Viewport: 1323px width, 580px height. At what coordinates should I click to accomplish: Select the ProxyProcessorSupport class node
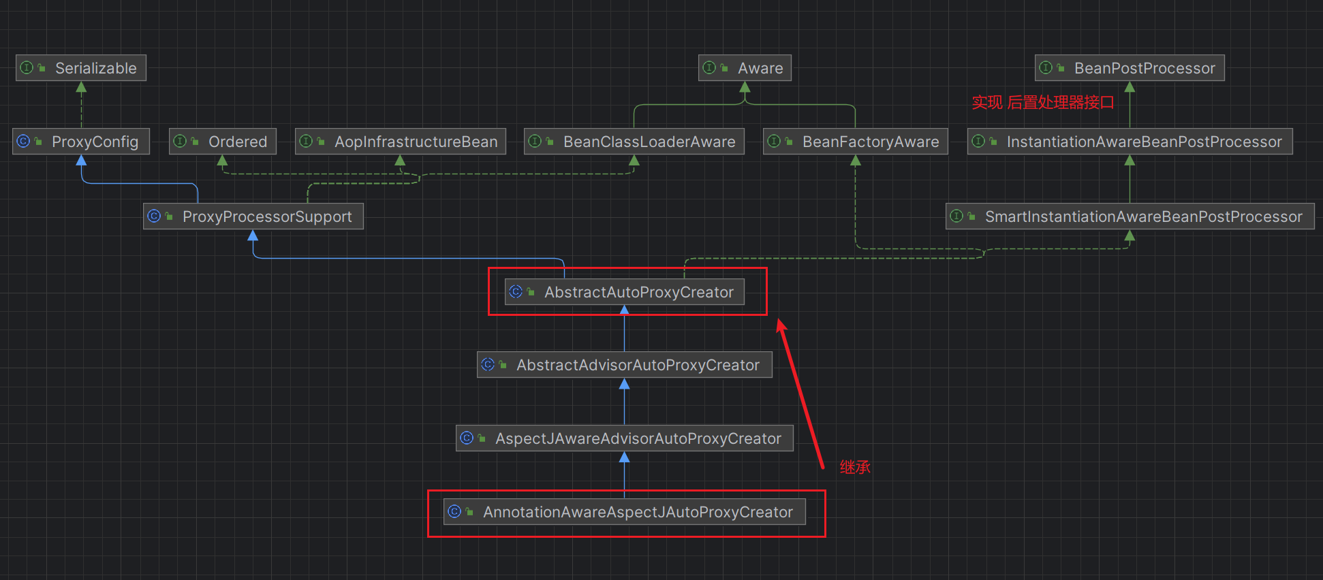tap(253, 216)
